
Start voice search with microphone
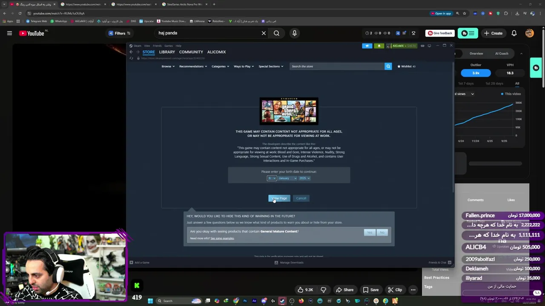point(294,33)
